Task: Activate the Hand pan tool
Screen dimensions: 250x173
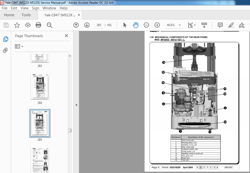Action: [135, 25]
